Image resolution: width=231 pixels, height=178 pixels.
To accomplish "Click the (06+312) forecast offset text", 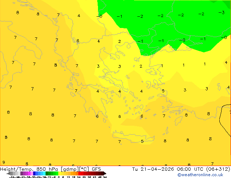I will 218,169.
